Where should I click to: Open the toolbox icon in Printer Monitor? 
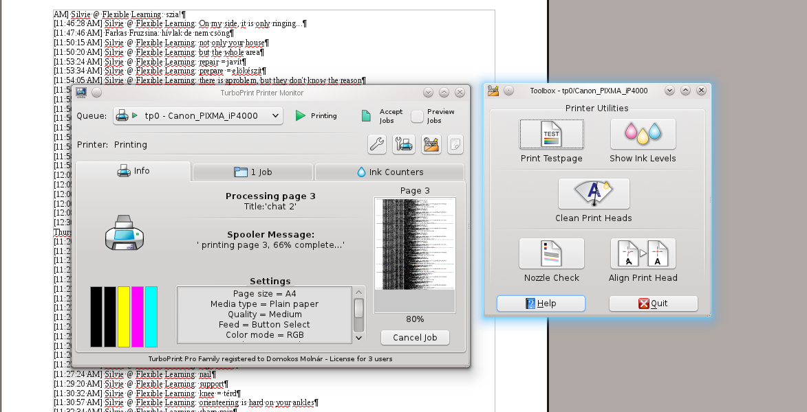(431, 144)
